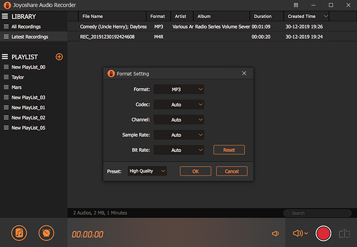Click the red record button
357x247 pixels.
[323, 233]
